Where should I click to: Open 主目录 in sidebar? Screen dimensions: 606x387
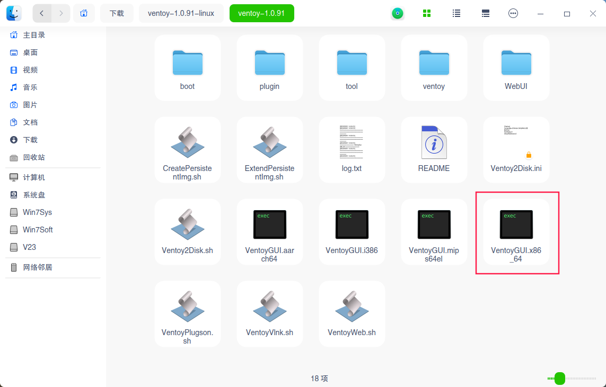tap(53, 35)
